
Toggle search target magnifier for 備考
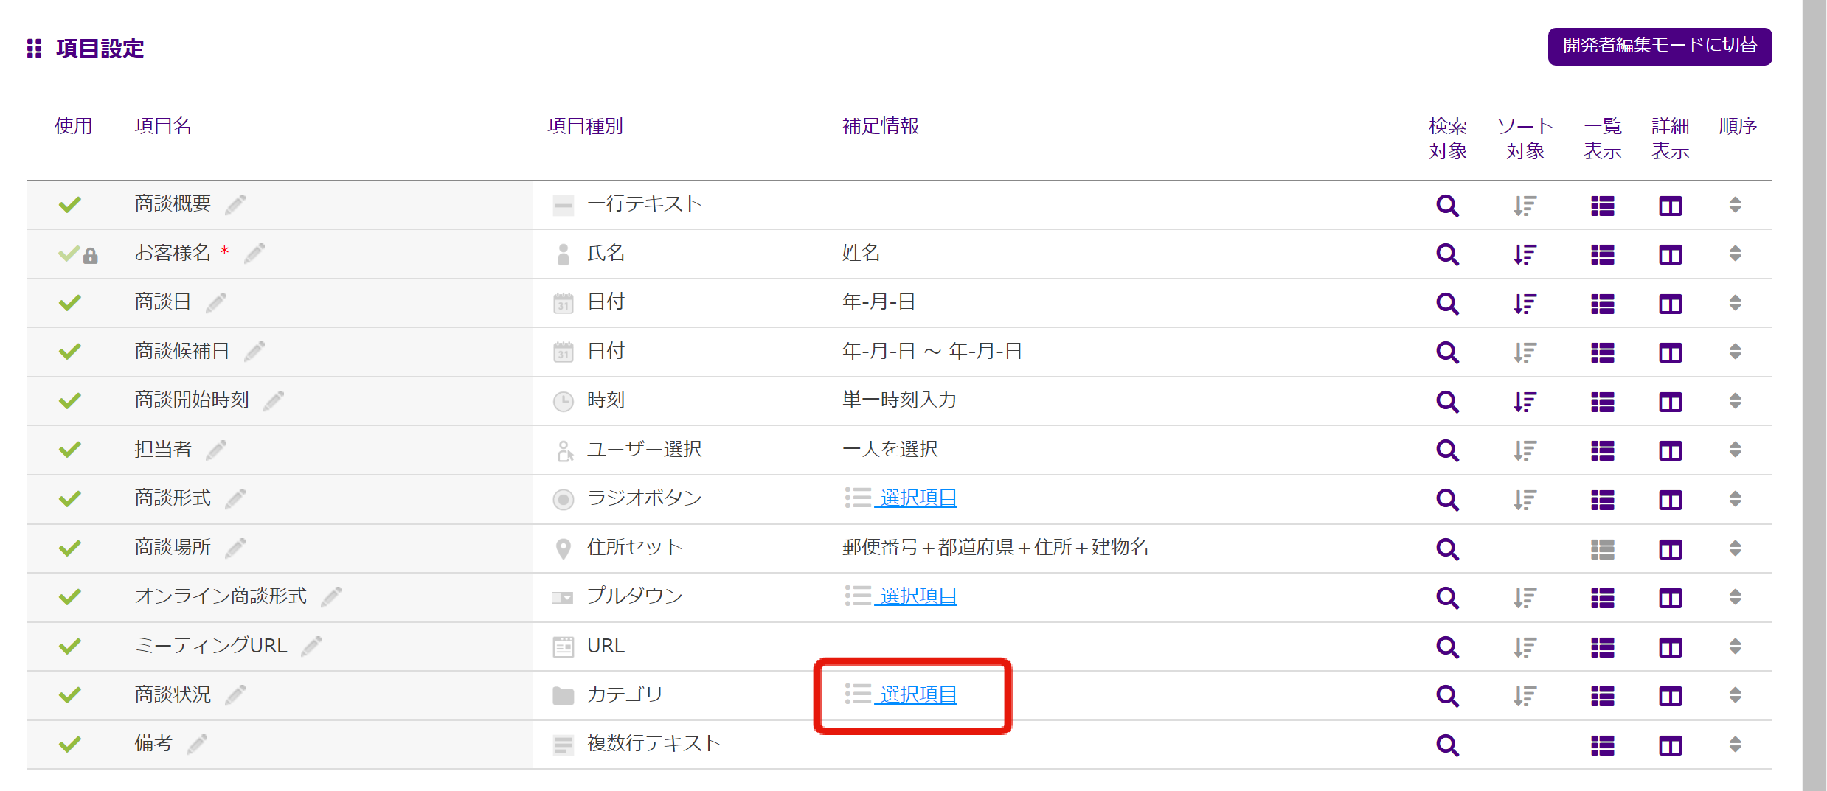pos(1448,745)
